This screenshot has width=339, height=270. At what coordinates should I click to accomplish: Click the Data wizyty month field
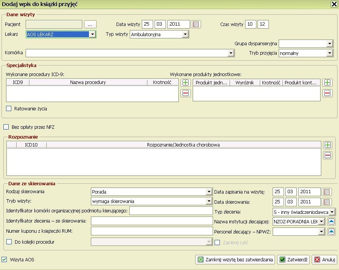160,24
